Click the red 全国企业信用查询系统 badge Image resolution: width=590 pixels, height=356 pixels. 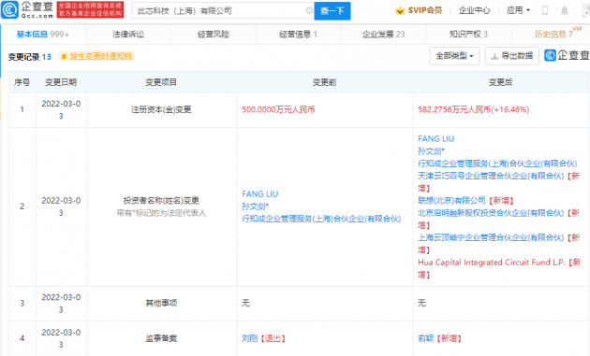90,9
